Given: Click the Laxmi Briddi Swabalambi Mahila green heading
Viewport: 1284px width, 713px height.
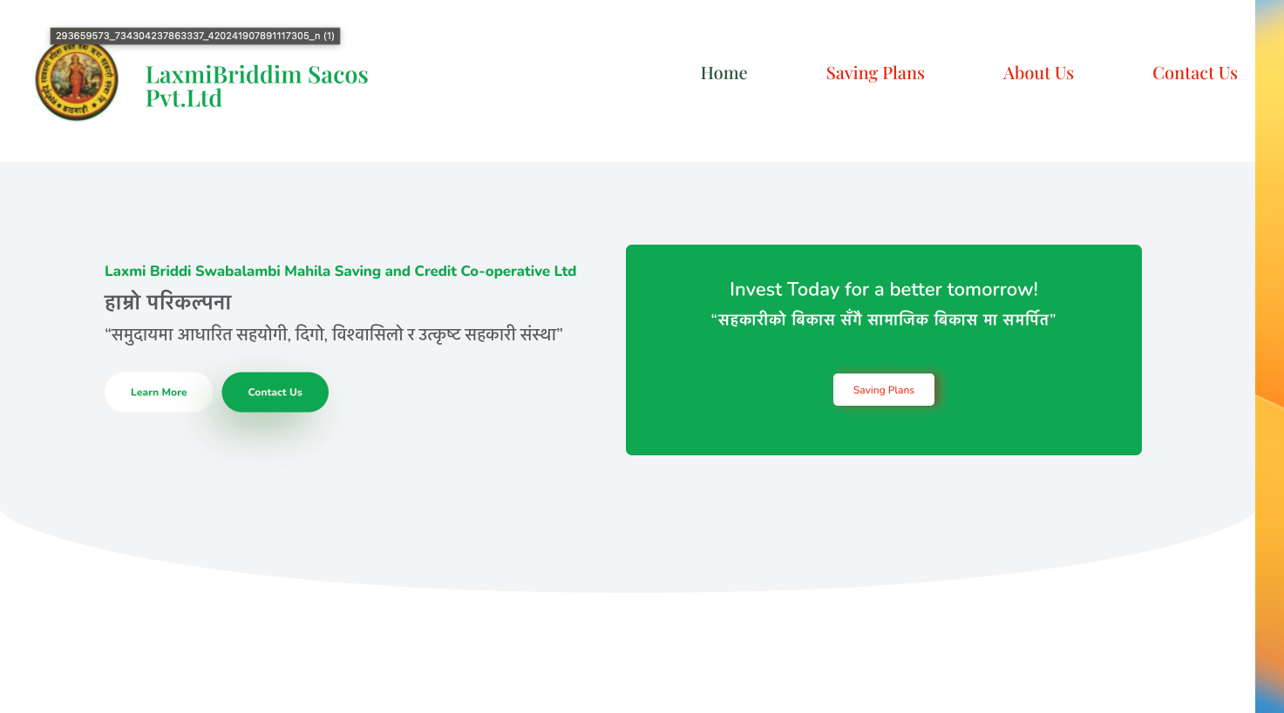Looking at the screenshot, I should pyautogui.click(x=340, y=271).
